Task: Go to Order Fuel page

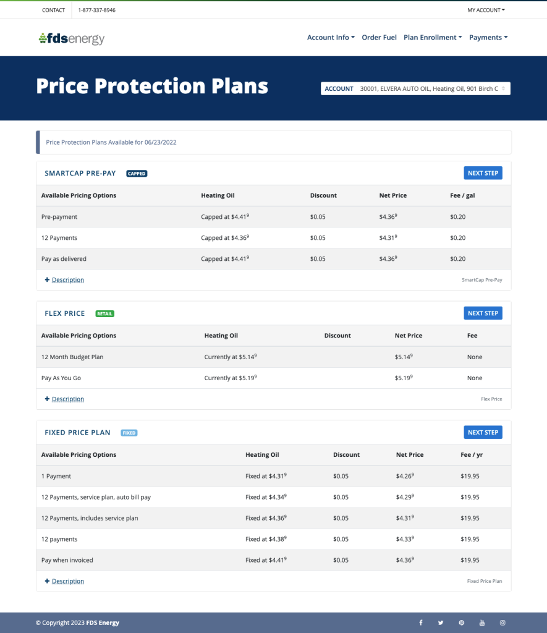Action: [379, 38]
